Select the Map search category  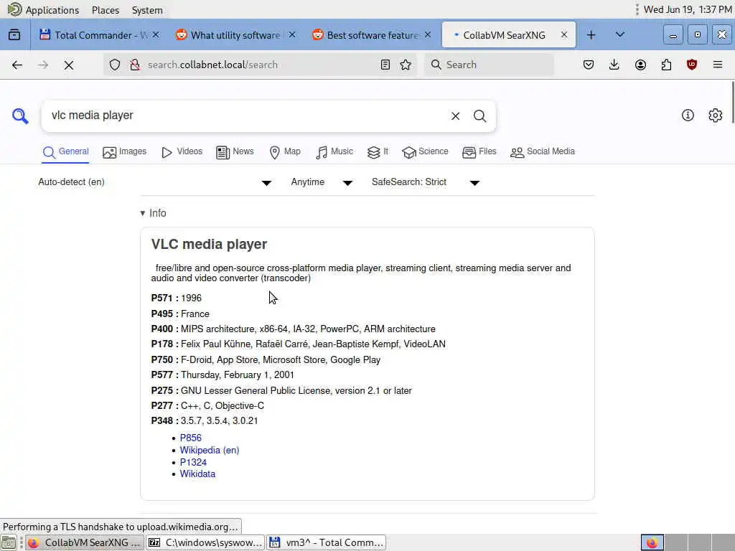285,152
